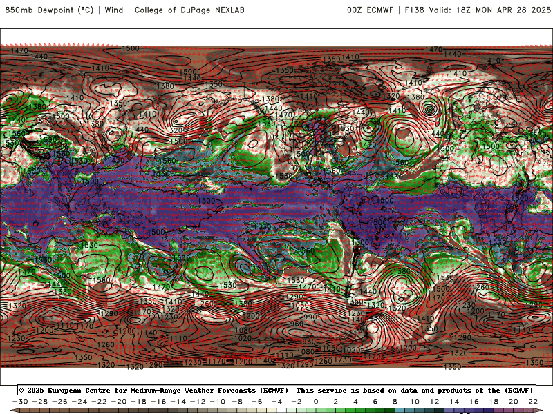The height and width of the screenshot is (414, 553).
Task: Click the 'Wind' label in the header
Action: (x=114, y=10)
